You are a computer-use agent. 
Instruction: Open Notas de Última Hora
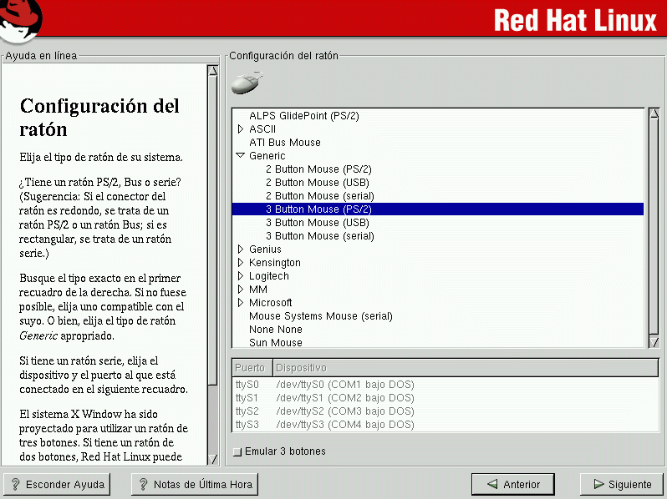click(194, 484)
